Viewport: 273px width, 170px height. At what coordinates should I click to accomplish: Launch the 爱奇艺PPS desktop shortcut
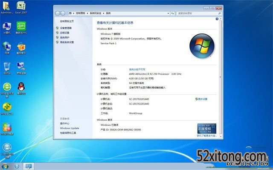click(x=21, y=28)
